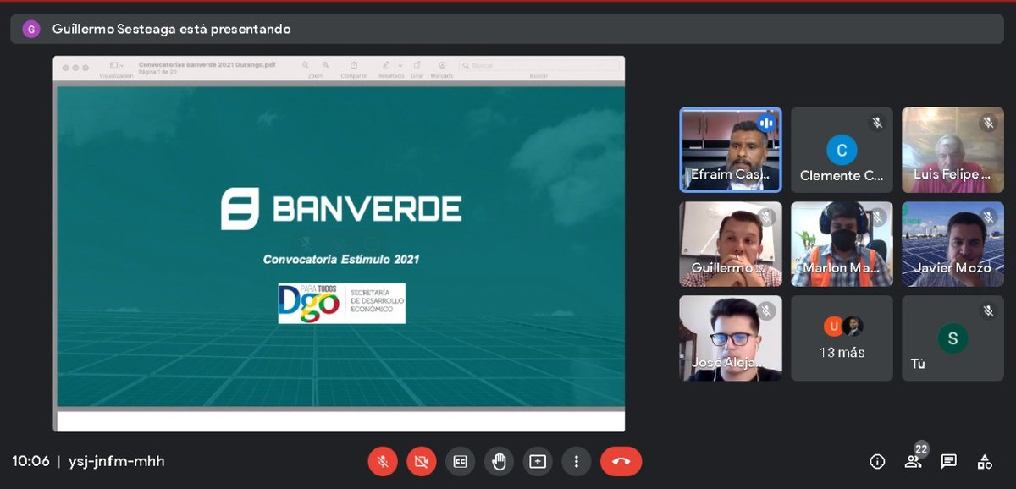Click the muted mic icon on Clemente's tile

point(877,124)
